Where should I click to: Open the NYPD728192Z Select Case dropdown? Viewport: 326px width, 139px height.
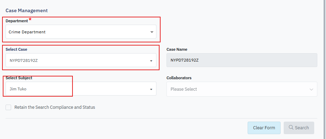[x=76, y=60]
